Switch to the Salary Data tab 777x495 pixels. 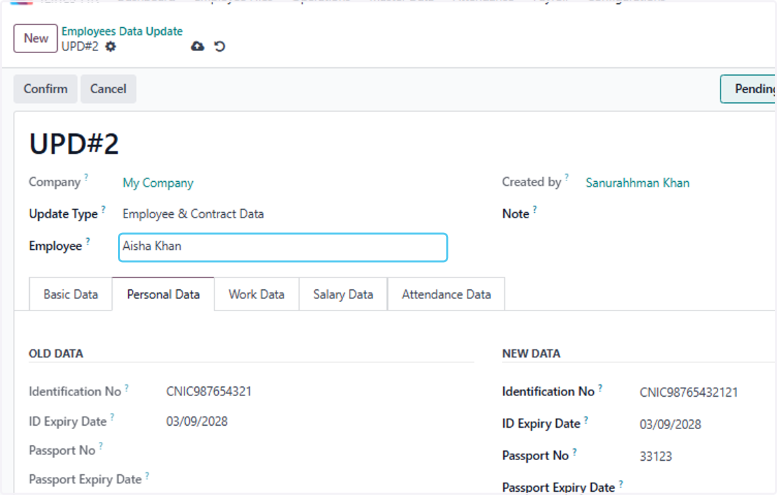pyautogui.click(x=343, y=294)
